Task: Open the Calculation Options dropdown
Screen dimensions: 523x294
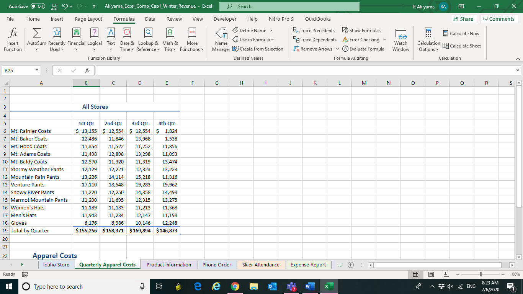Action: click(428, 39)
